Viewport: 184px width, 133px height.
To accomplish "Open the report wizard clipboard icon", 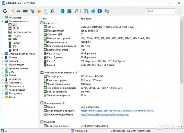I will coord(46,11).
